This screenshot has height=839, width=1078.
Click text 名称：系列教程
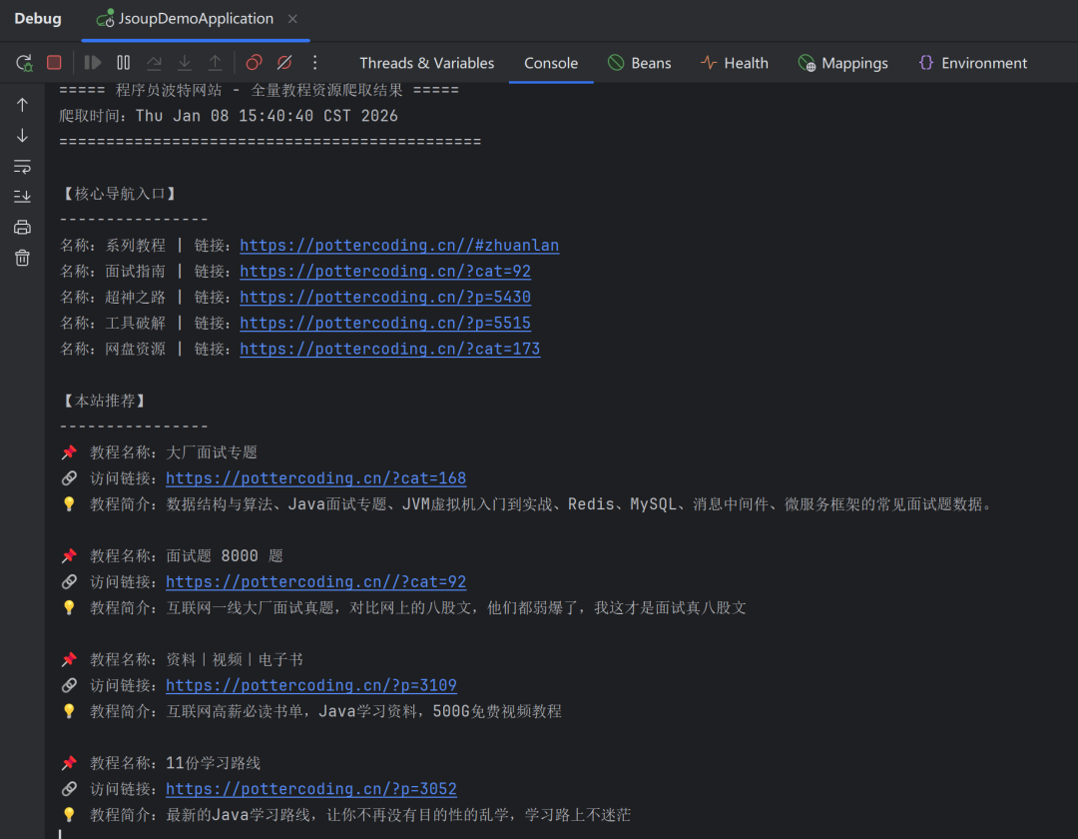[x=113, y=246]
